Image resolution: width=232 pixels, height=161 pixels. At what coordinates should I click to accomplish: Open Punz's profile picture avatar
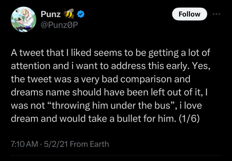24,19
